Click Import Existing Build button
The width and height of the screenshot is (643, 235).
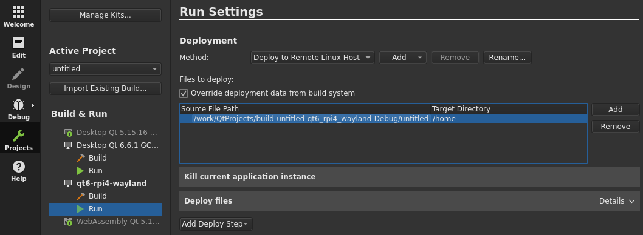coord(105,88)
